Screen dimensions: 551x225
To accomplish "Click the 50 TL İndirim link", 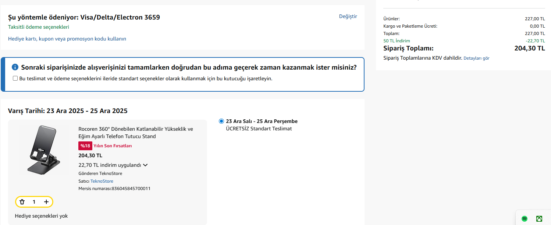I will coord(397,41).
